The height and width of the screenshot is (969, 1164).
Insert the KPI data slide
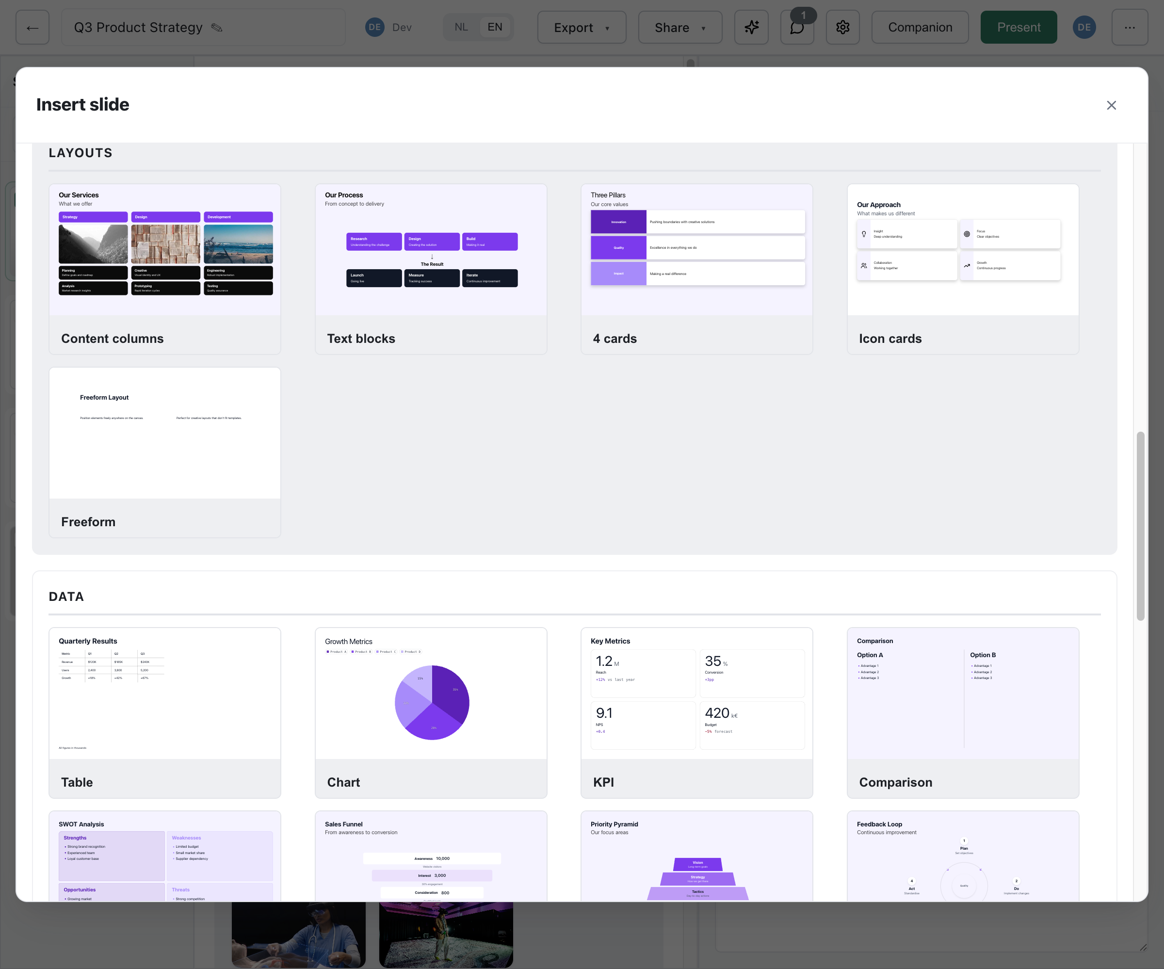pos(697,713)
